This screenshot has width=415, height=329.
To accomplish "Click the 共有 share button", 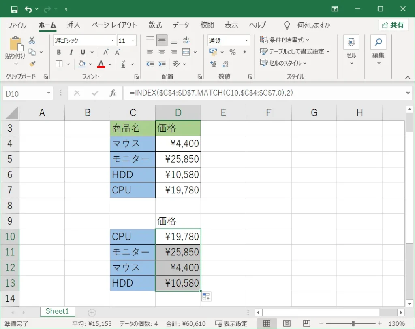I will click(x=393, y=25).
